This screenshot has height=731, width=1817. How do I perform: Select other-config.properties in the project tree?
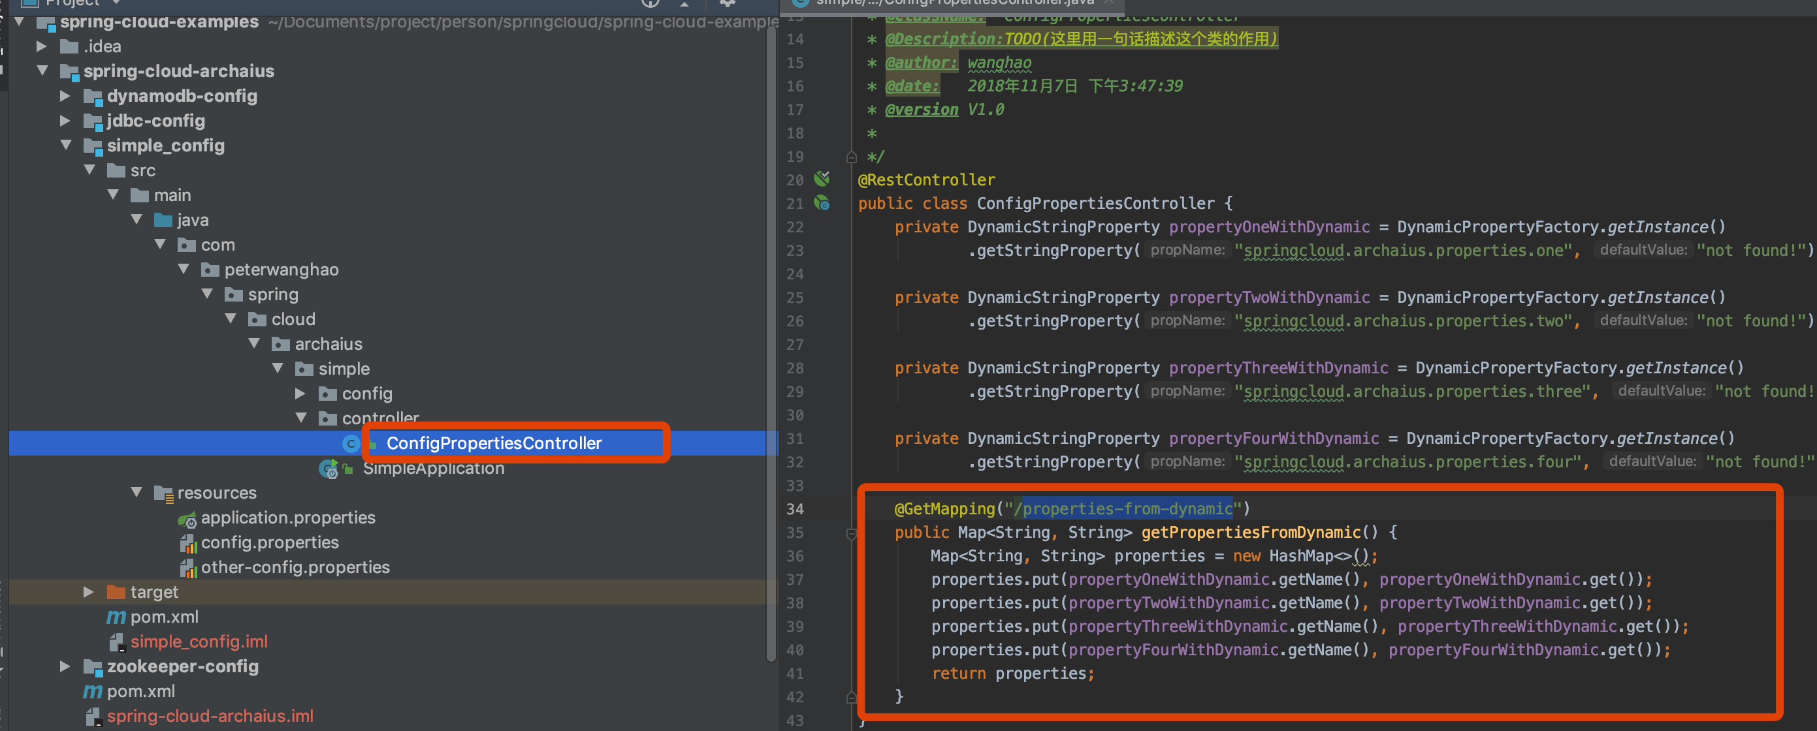click(x=295, y=567)
